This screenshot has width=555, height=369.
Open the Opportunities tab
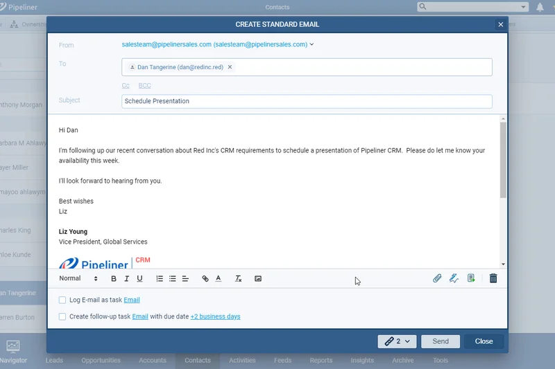[101, 360]
